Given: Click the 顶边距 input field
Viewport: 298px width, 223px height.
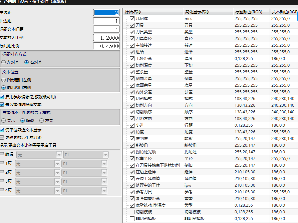Looking at the screenshot, I should (106, 21).
